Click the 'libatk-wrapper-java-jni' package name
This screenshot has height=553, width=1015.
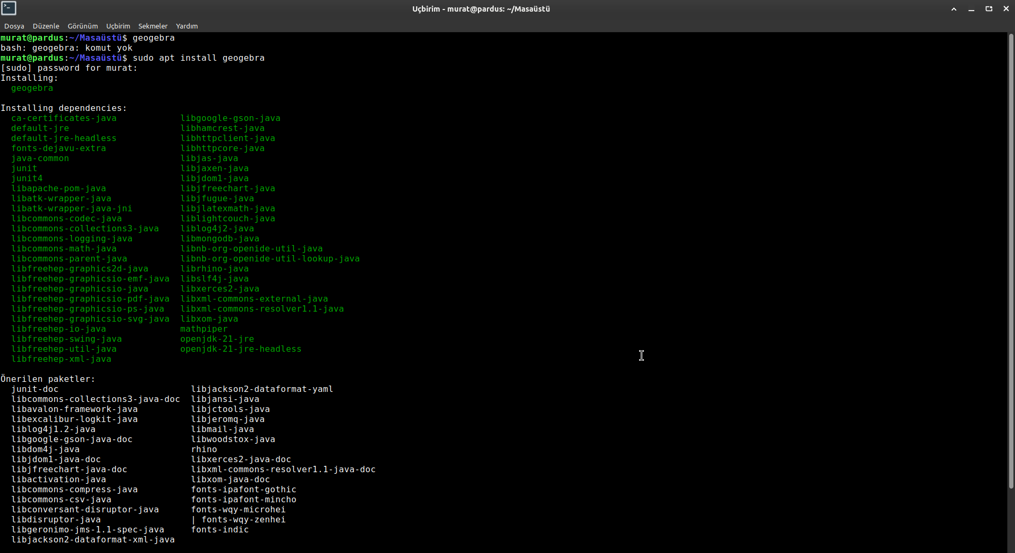pyautogui.click(x=72, y=209)
